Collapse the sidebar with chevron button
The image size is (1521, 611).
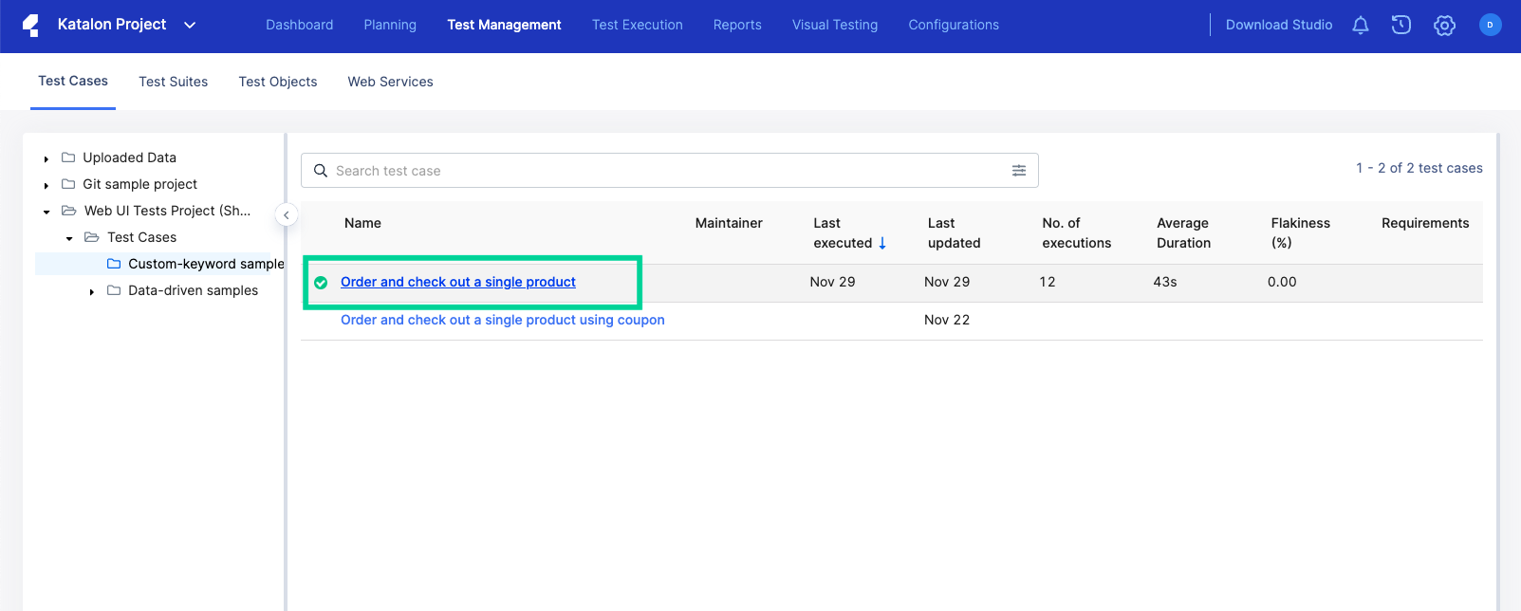pyautogui.click(x=287, y=215)
